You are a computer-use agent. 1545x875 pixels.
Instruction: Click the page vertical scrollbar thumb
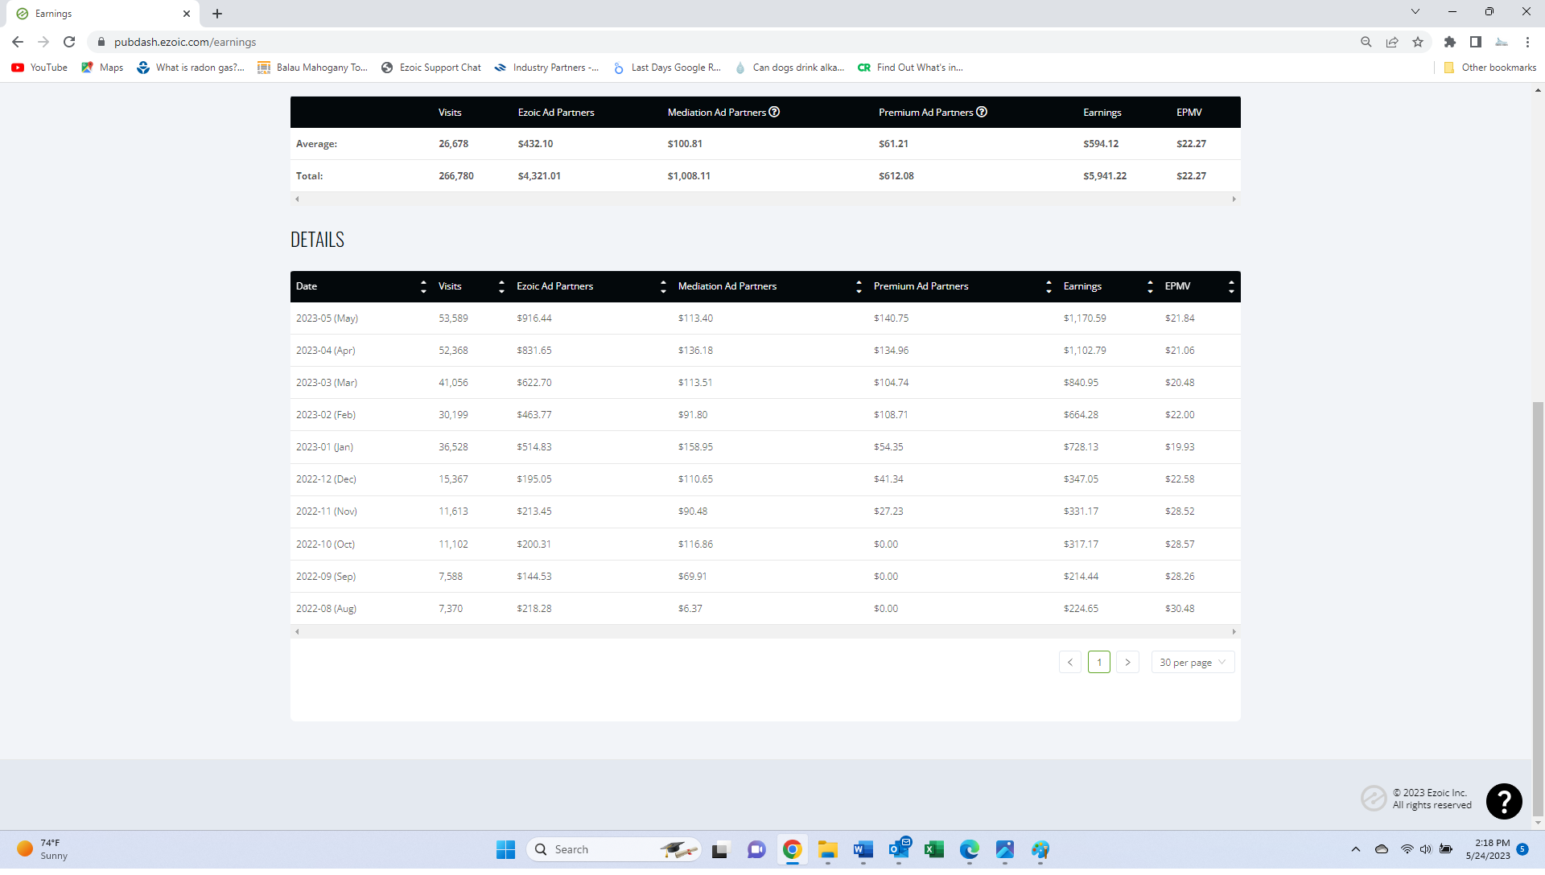(1539, 609)
